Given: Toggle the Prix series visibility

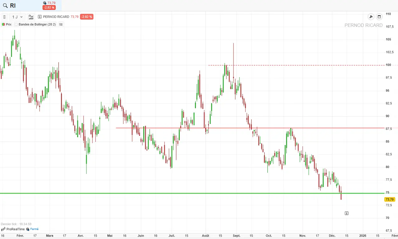Looking at the screenshot, I should click(3, 24).
